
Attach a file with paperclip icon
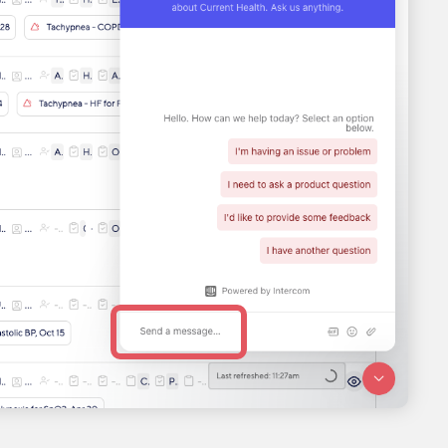pyautogui.click(x=371, y=332)
